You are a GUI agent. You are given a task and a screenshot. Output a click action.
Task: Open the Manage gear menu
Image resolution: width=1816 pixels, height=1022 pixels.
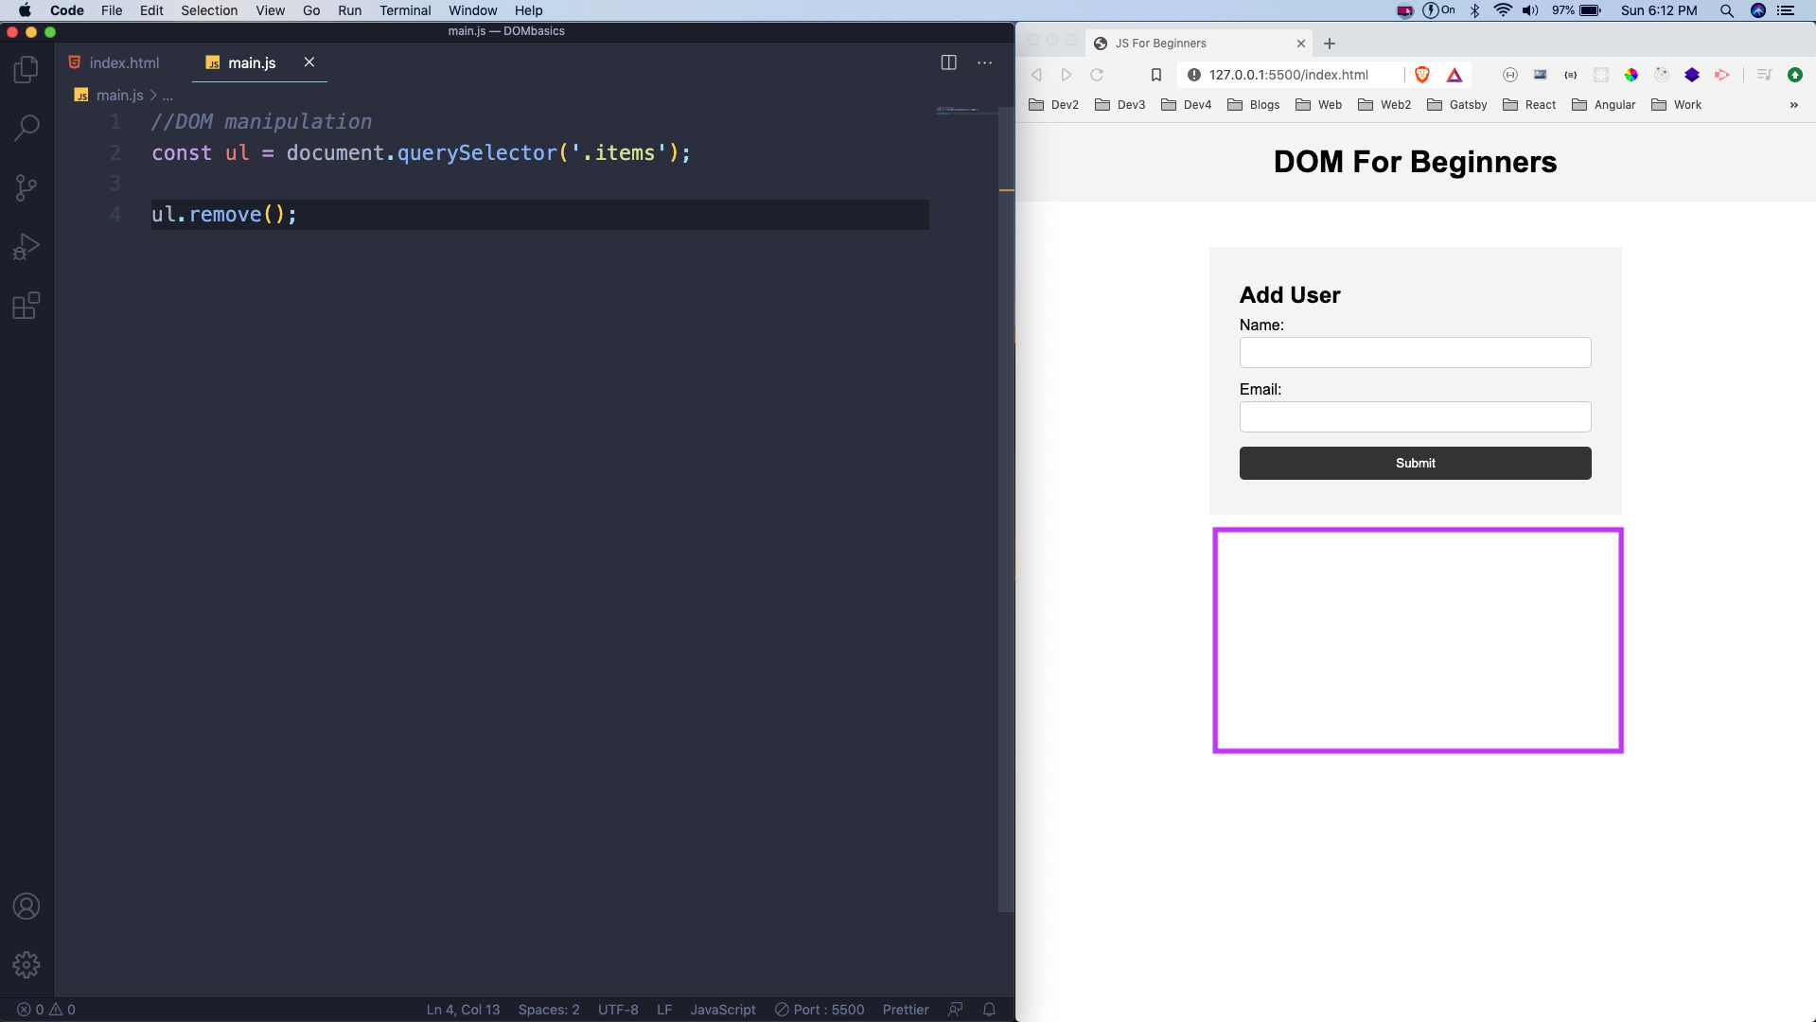[26, 964]
